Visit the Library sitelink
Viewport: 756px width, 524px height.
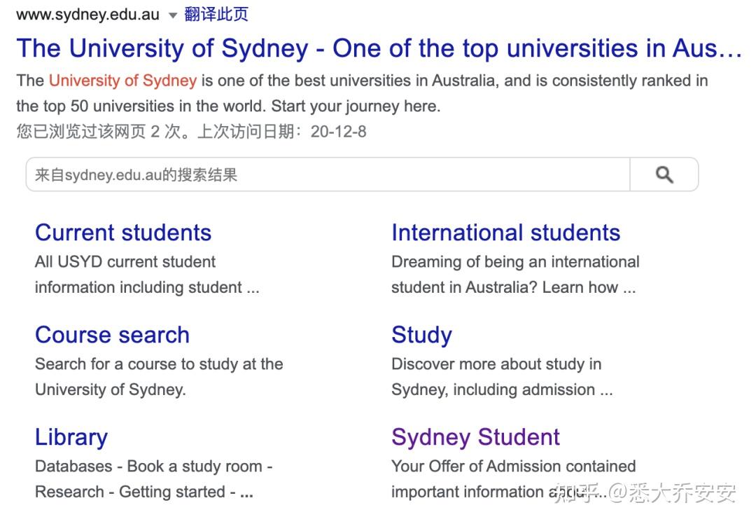pyautogui.click(x=71, y=437)
